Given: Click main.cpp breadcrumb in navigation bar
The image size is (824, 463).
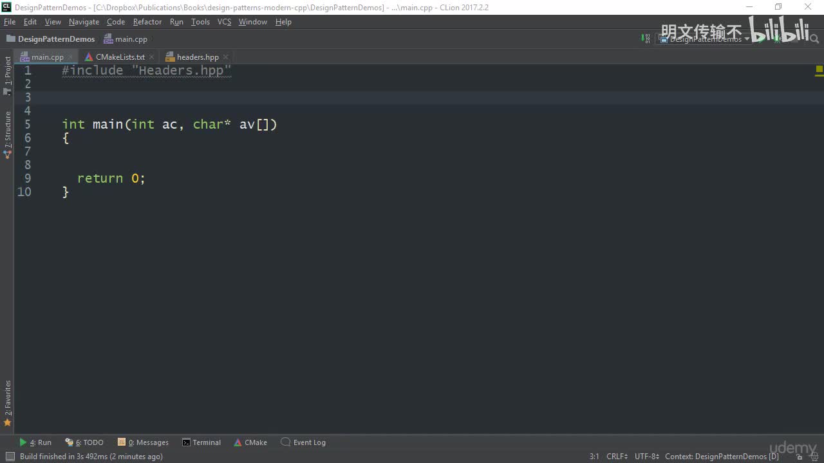Looking at the screenshot, I should 126,39.
